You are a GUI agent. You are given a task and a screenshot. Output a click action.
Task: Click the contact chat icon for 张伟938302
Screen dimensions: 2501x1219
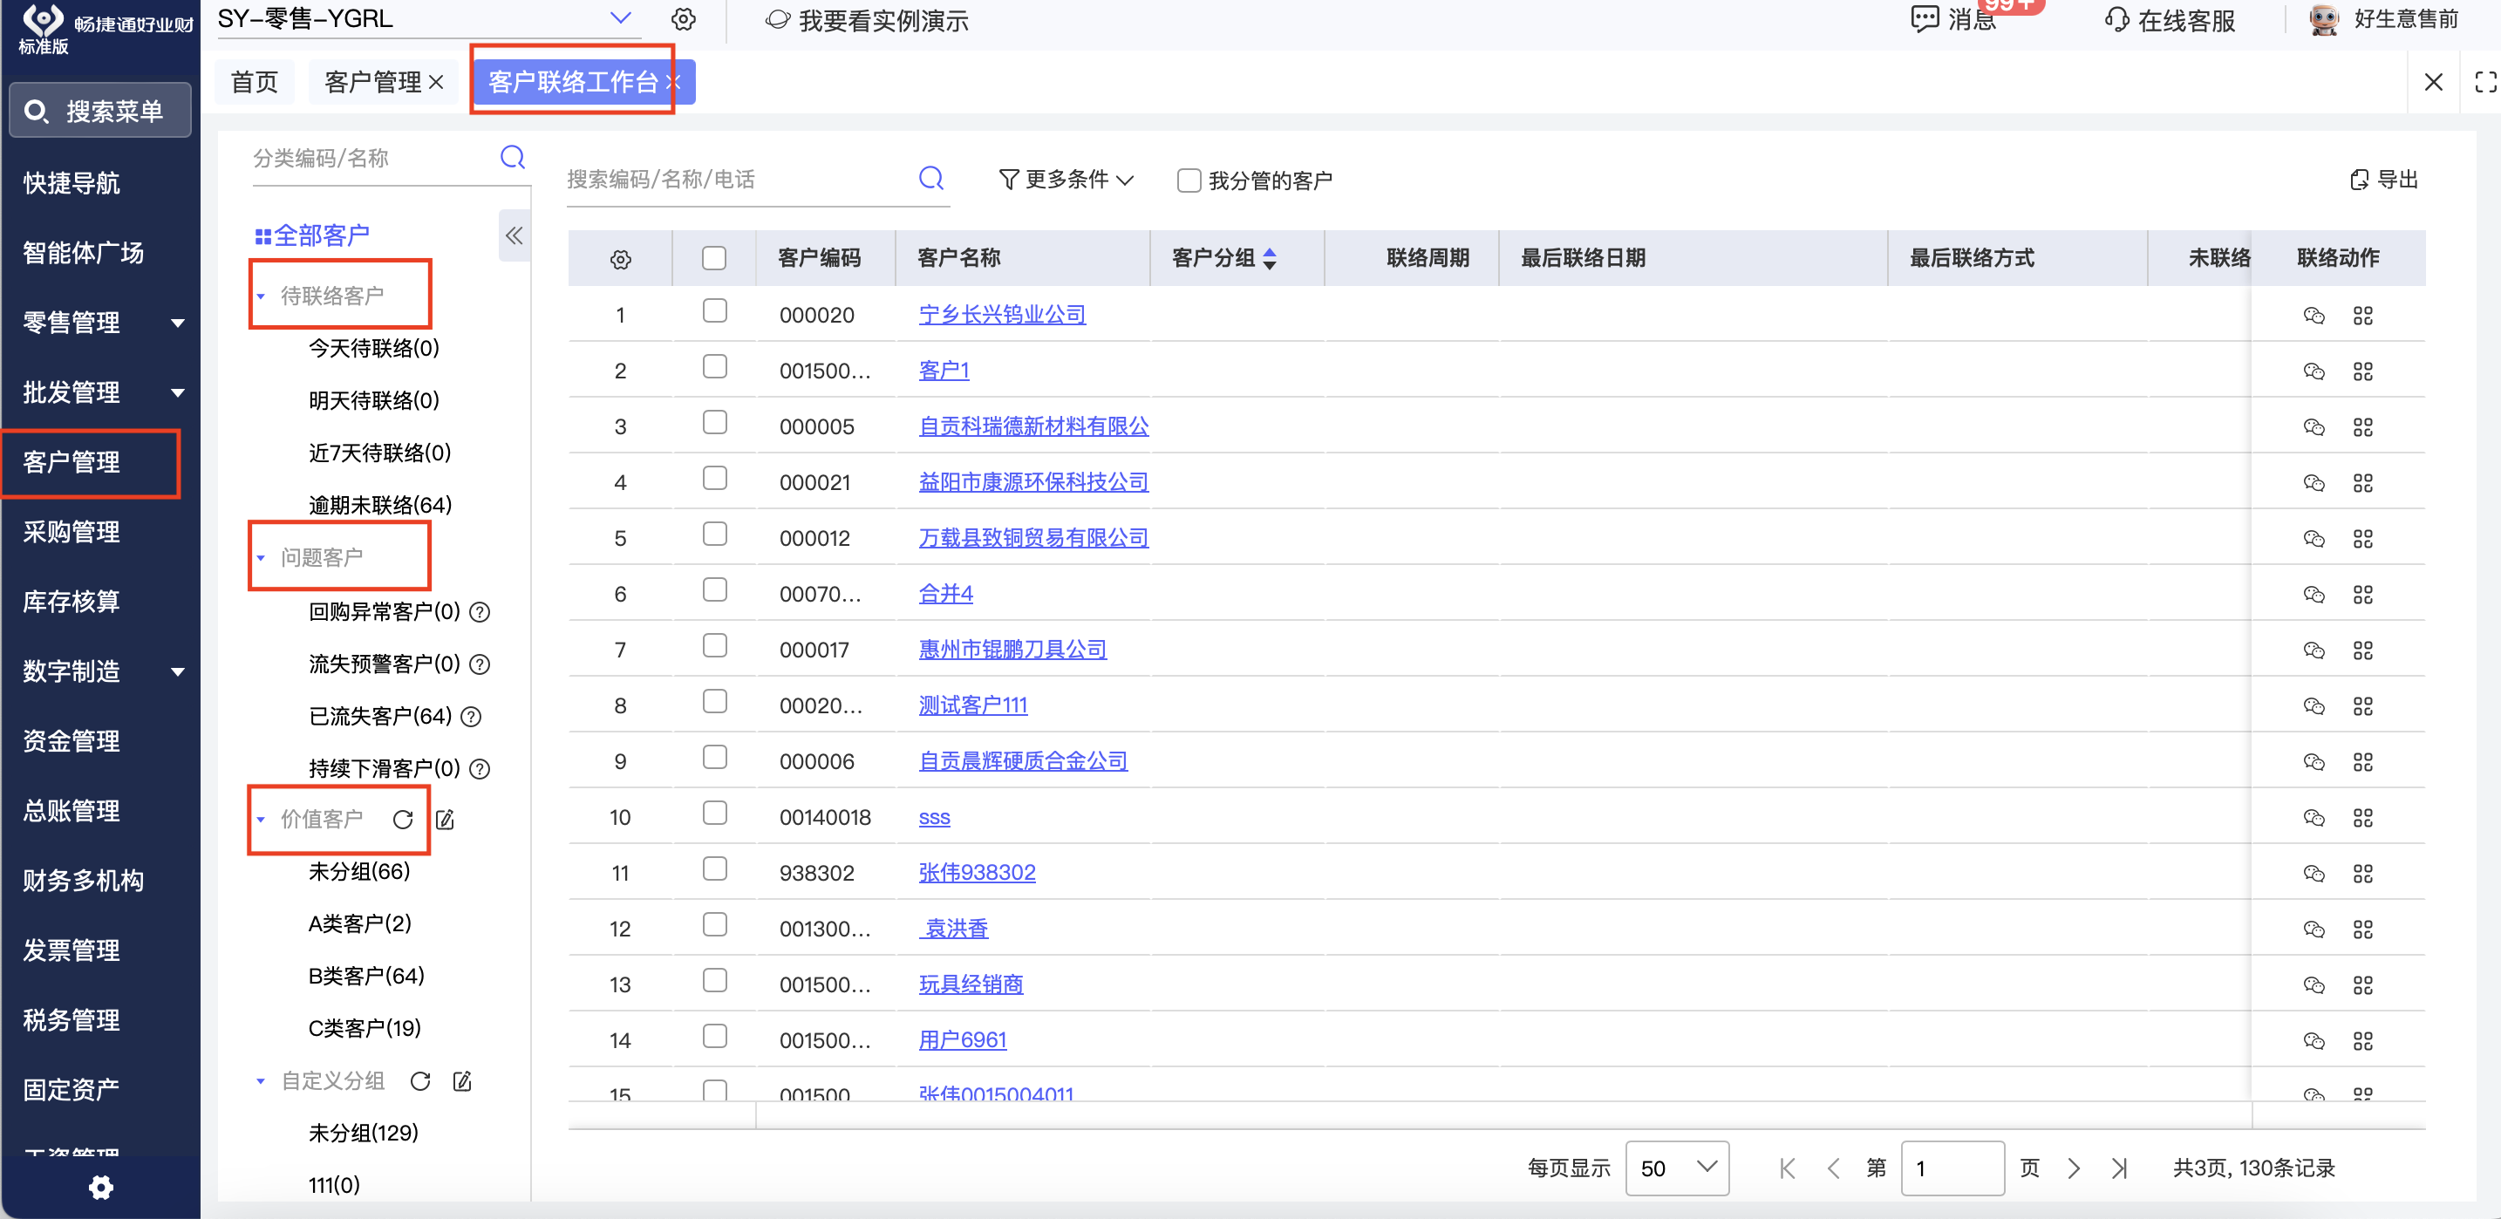click(2314, 874)
